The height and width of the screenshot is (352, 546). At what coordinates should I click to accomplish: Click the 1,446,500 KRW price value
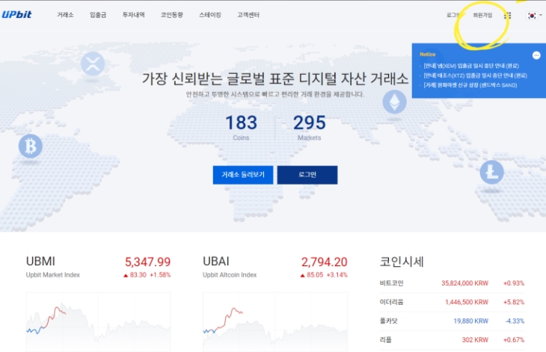467,302
